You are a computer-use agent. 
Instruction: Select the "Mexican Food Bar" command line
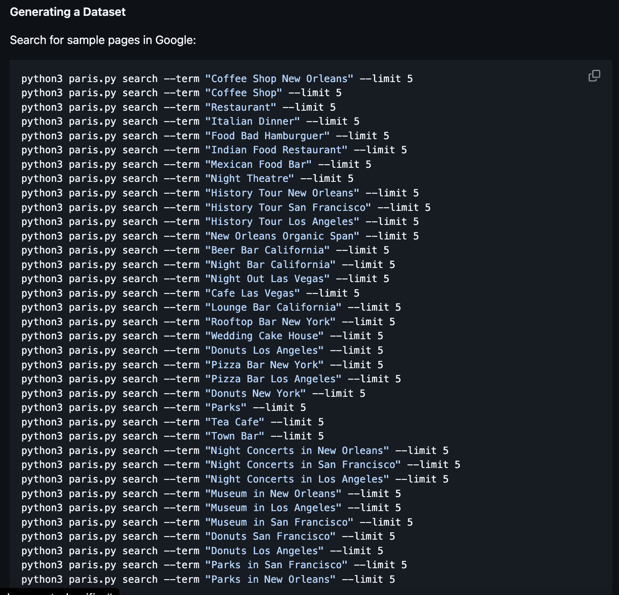pyautogui.click(x=196, y=164)
